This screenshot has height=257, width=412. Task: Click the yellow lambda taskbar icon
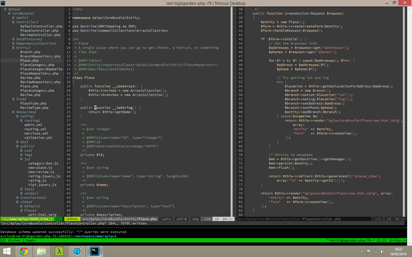coord(59,251)
